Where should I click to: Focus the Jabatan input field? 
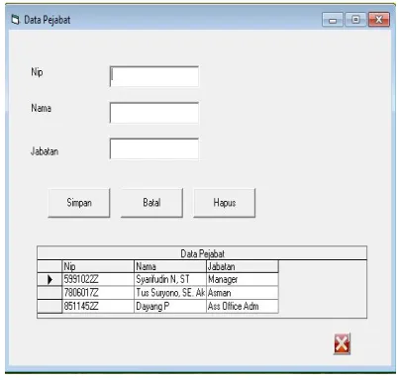coord(154,149)
